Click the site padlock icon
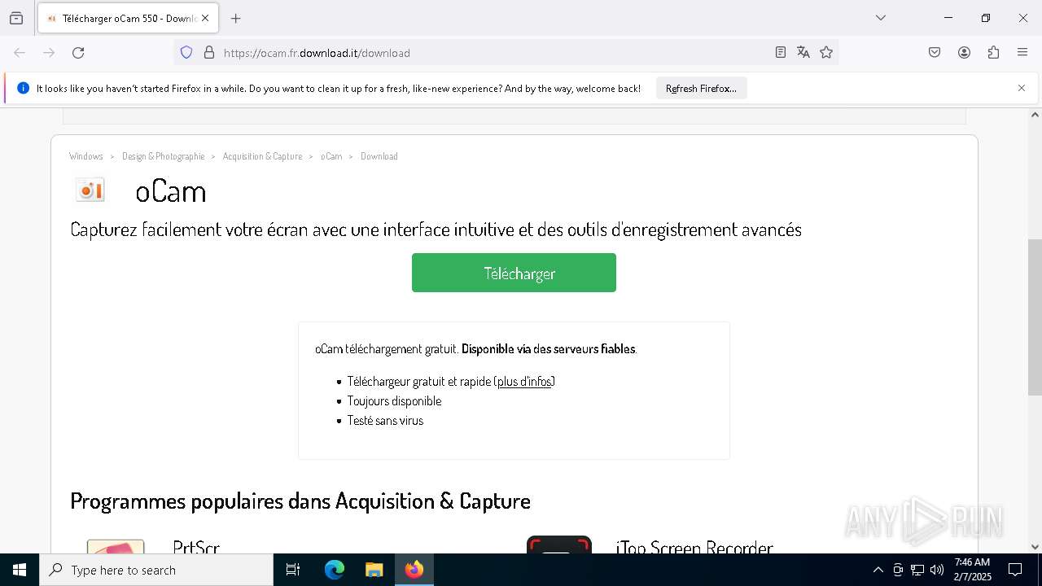This screenshot has width=1042, height=586. [x=209, y=53]
